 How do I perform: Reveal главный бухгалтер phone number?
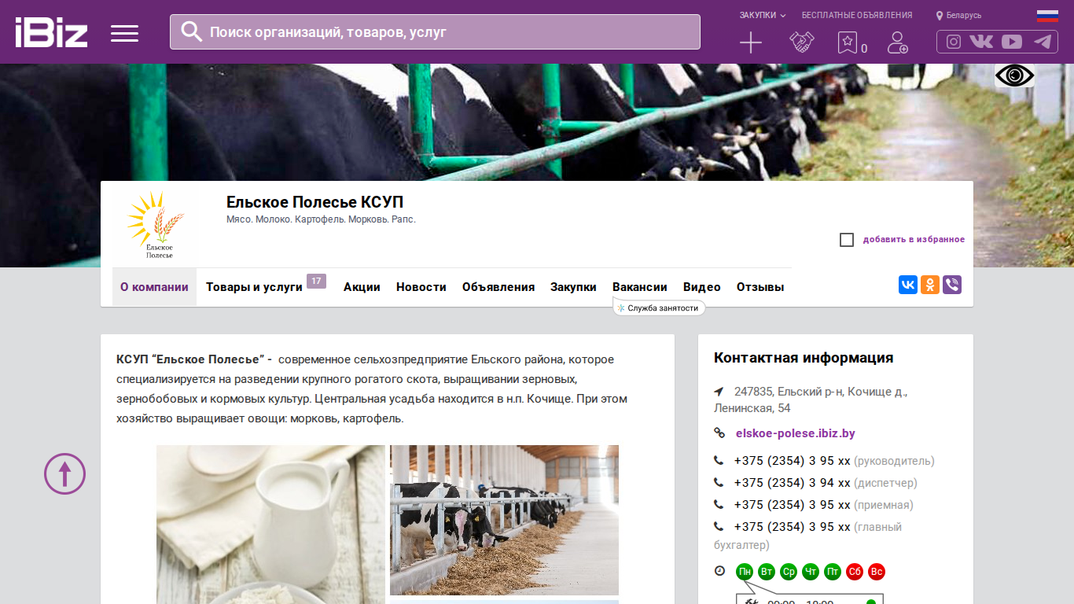coord(793,527)
